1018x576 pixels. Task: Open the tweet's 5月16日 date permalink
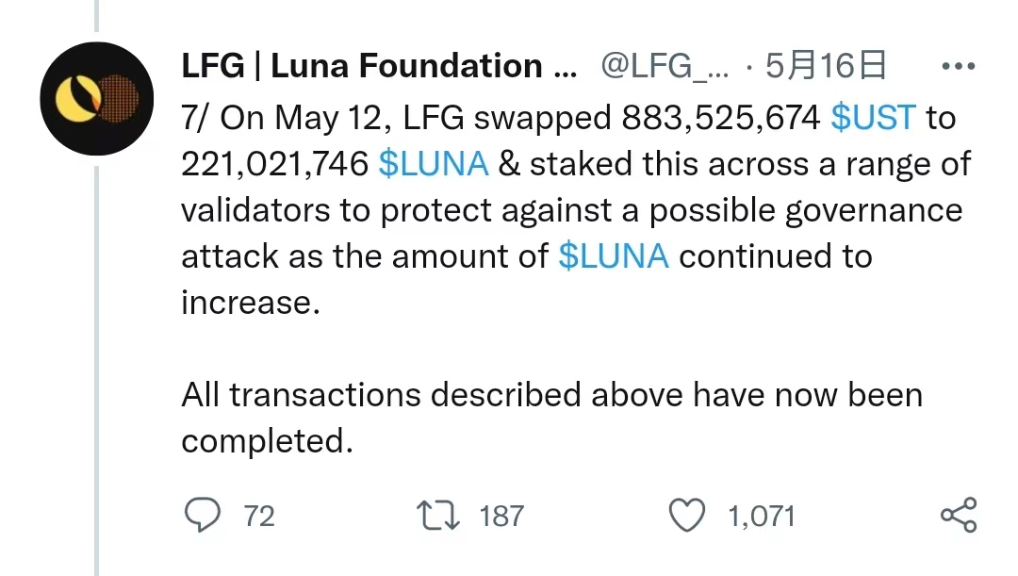click(x=825, y=66)
